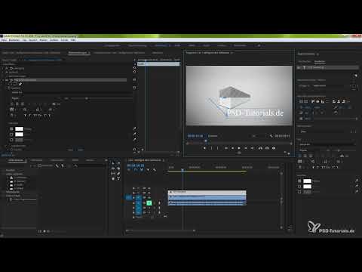Click the timeline playhead marker

[x=183, y=170]
